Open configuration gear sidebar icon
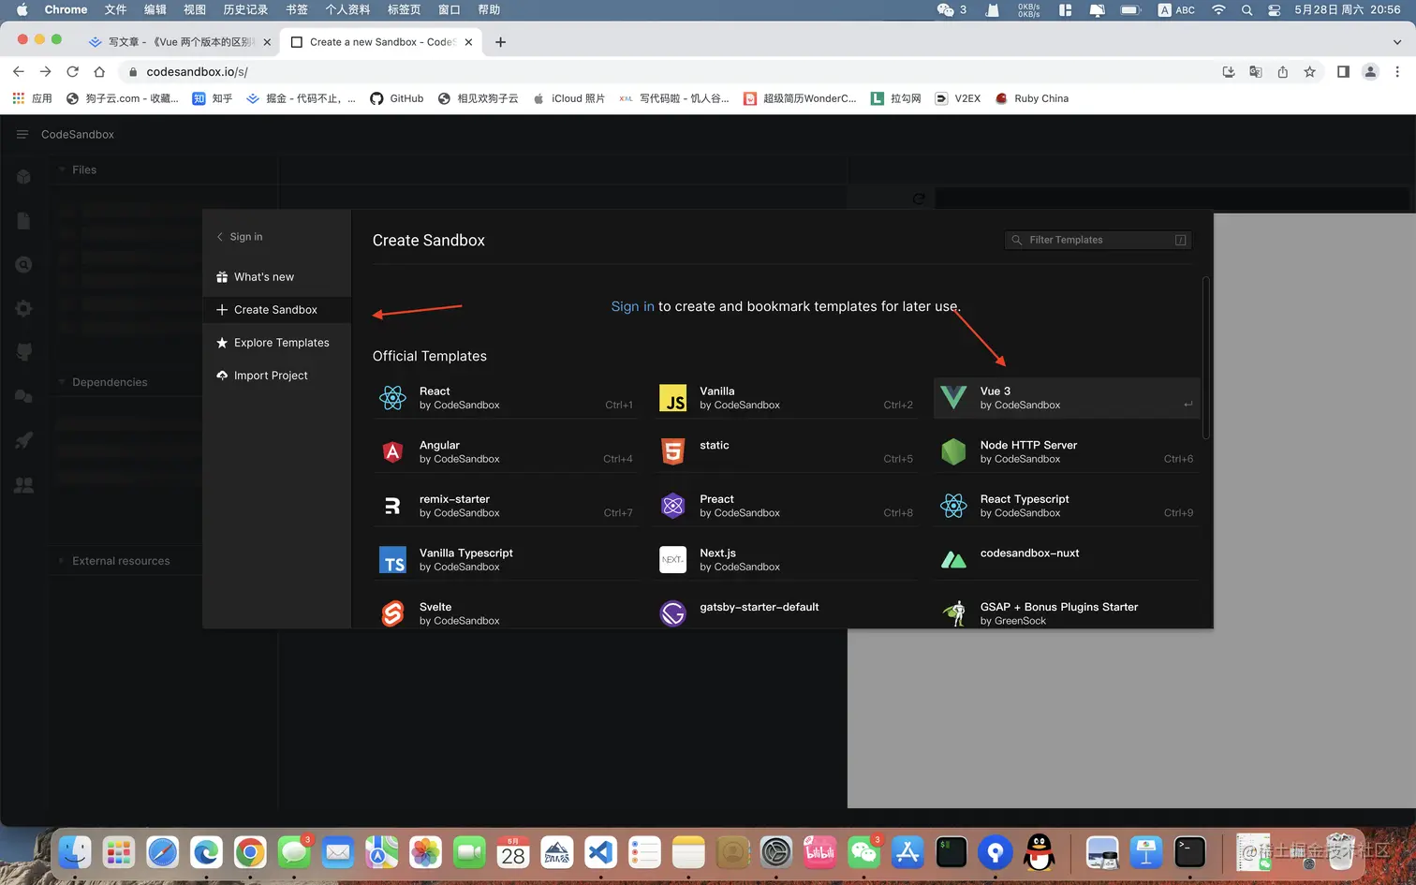This screenshot has height=885, width=1416. pos(24,309)
